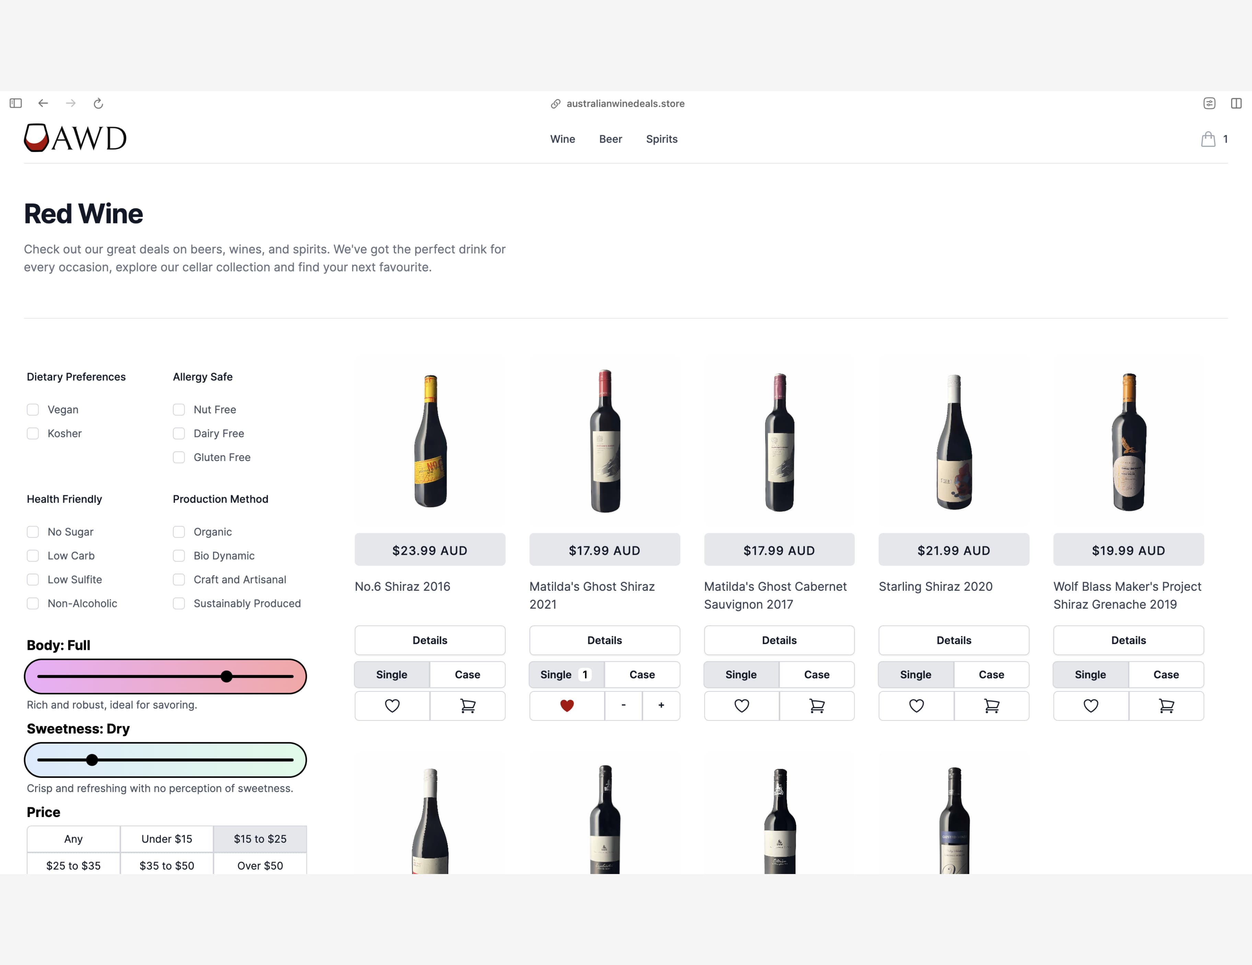Add Wolf Blass Shiraz Grenache to cart
The height and width of the screenshot is (965, 1252).
click(1167, 706)
